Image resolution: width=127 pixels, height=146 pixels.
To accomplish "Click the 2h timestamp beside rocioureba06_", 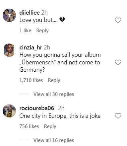I will pos(61,108).
